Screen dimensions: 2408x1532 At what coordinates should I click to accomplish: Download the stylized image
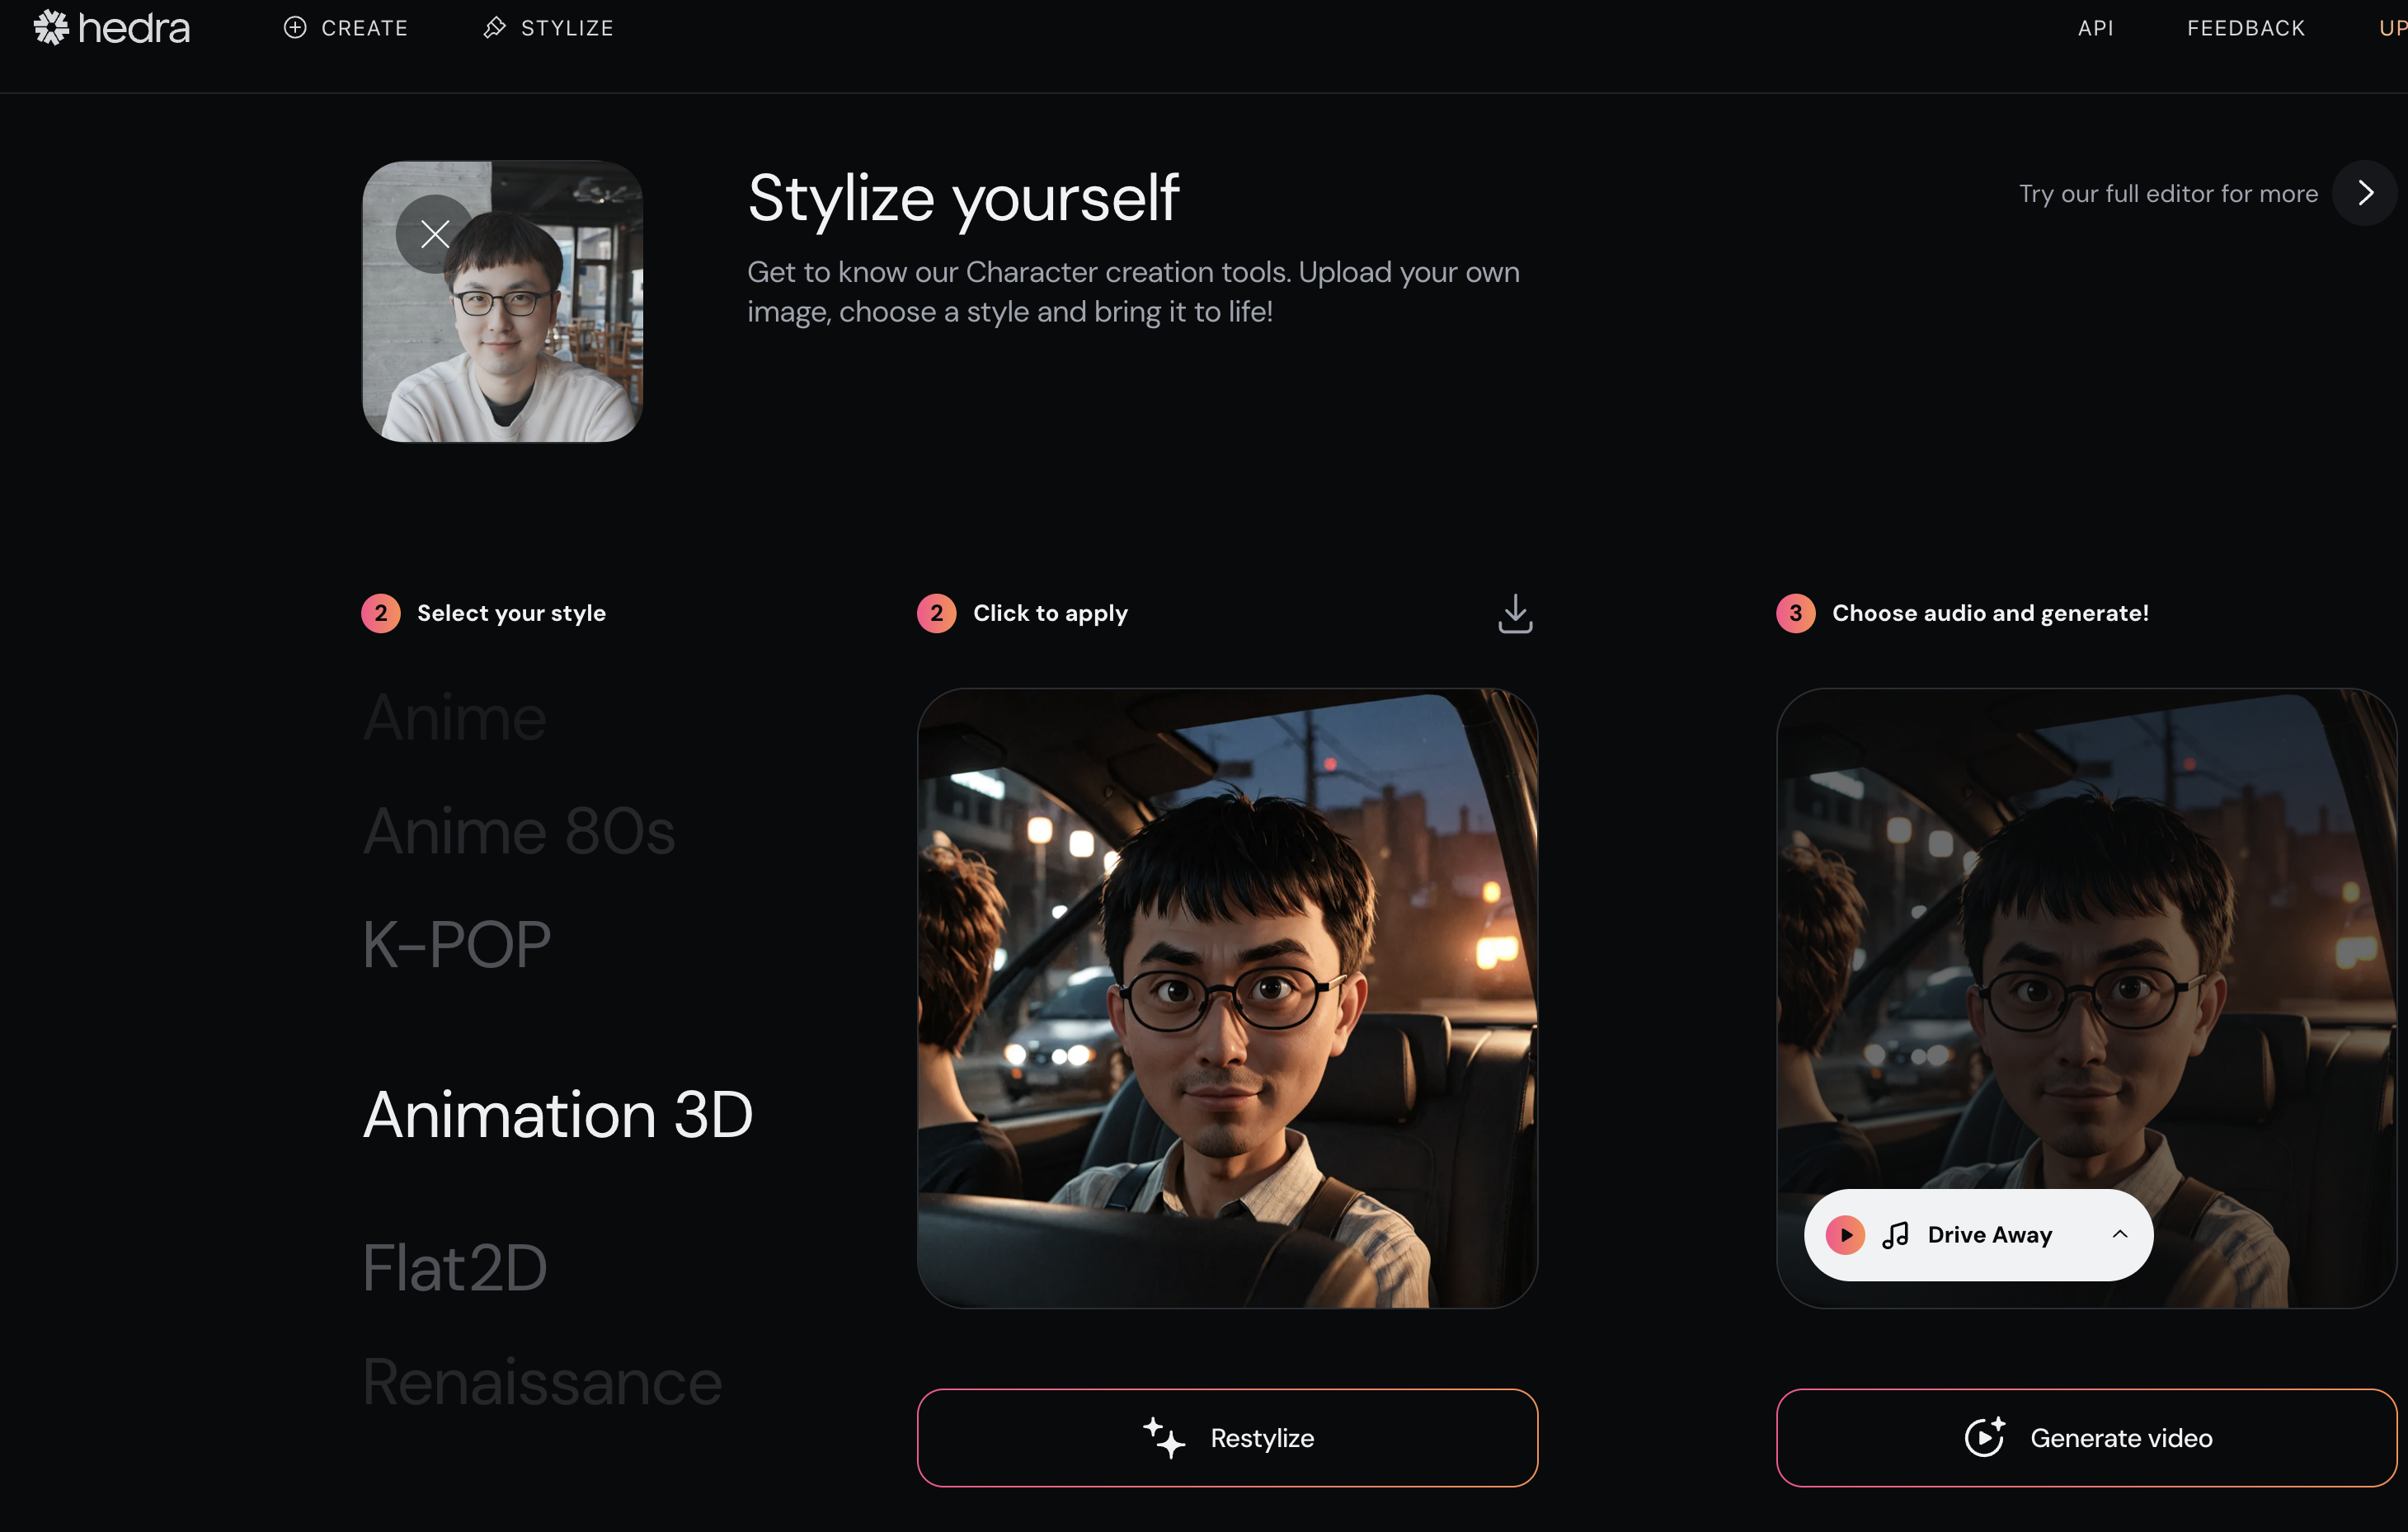pos(1515,614)
